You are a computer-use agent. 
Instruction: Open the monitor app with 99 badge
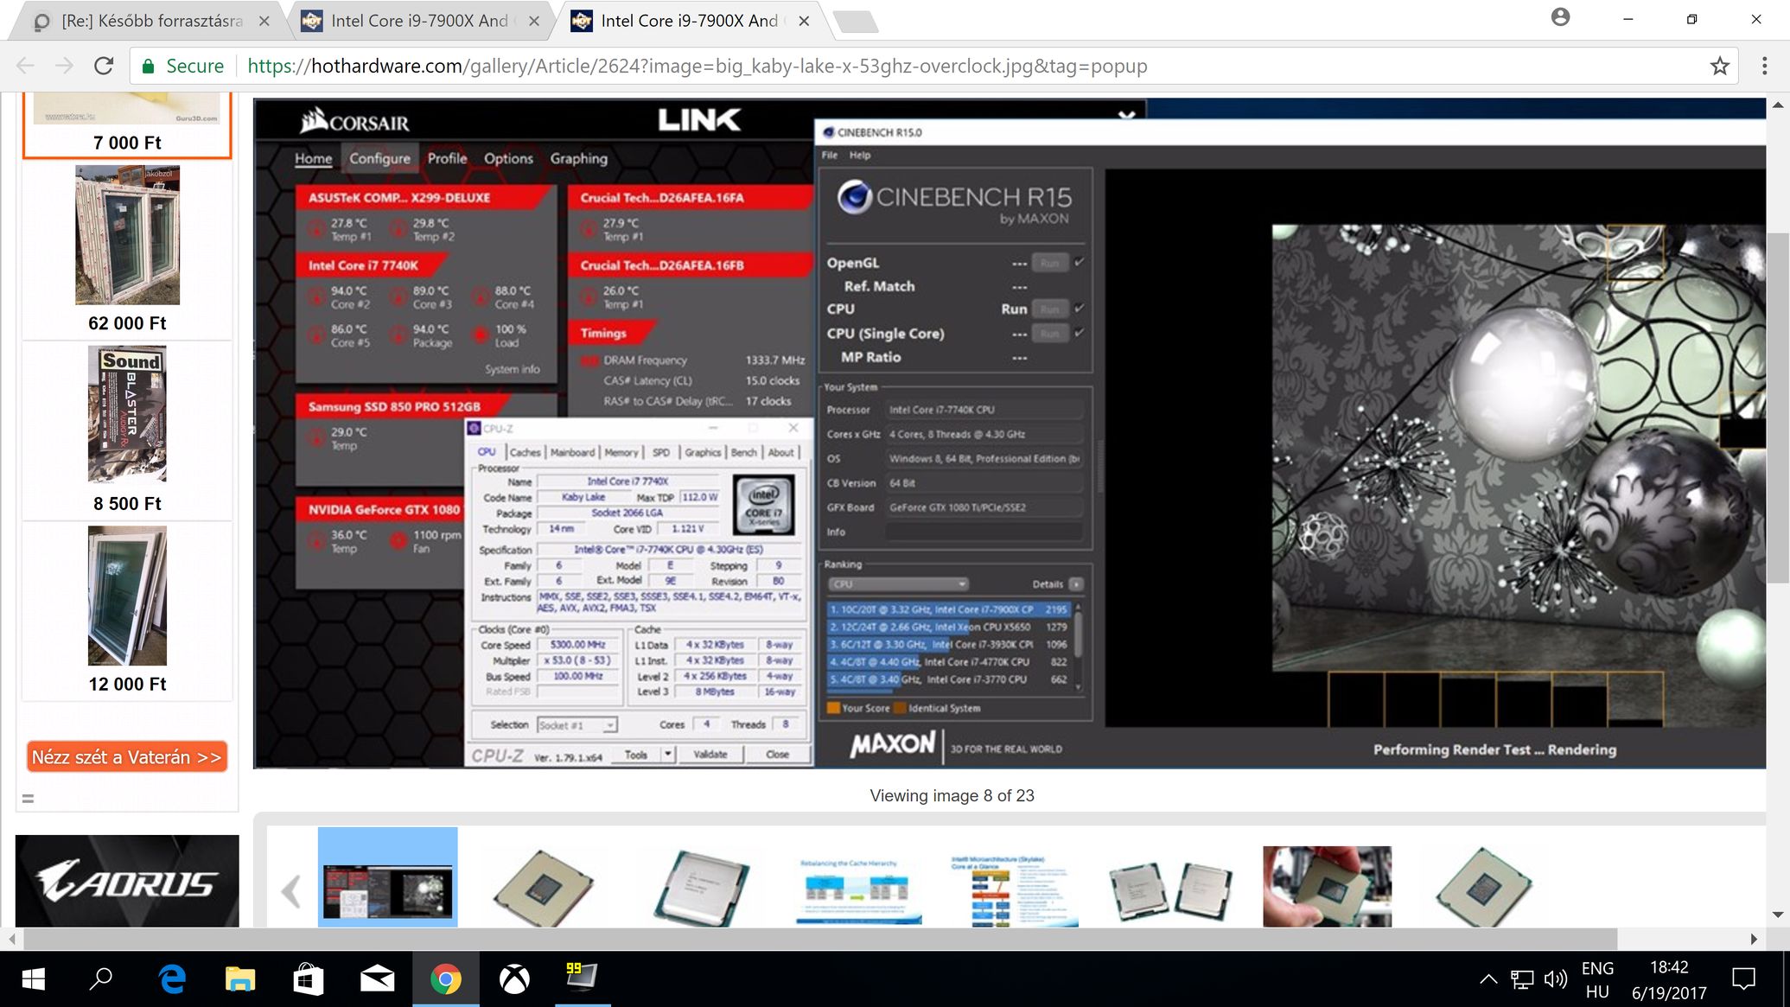coord(582,977)
